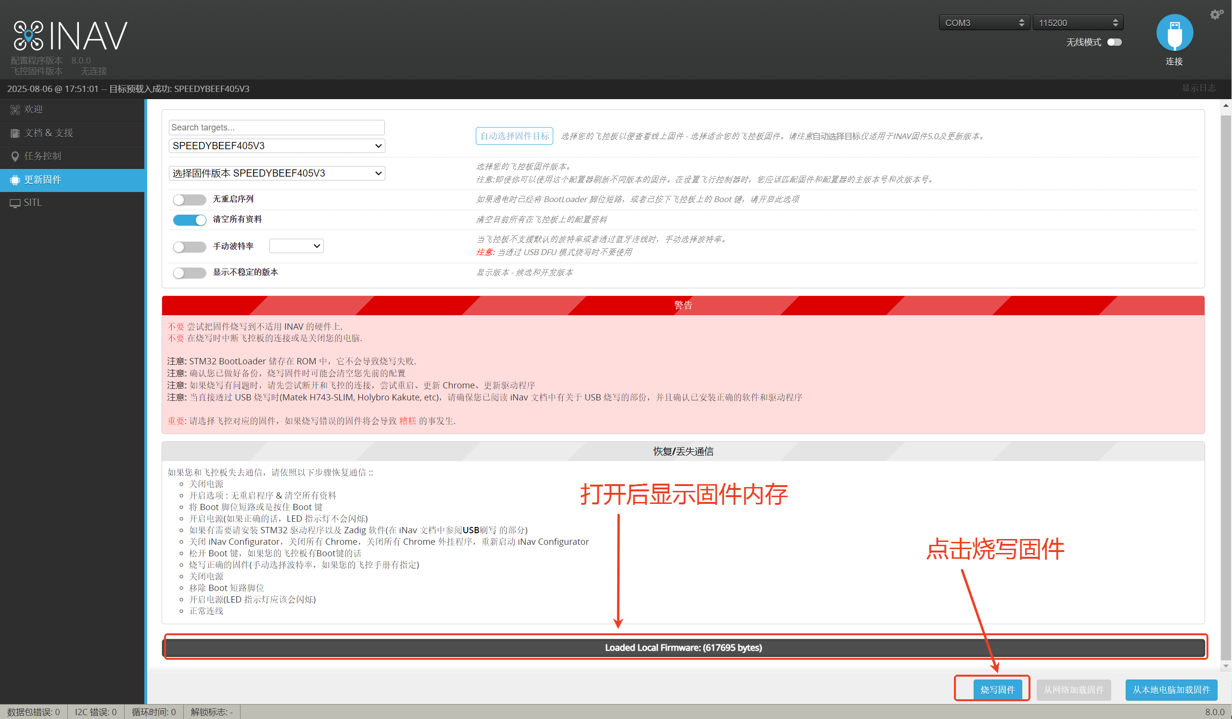1232x719 pixels.
Task: Select the 更新固件 firmware flasher tab
Action: (42, 180)
